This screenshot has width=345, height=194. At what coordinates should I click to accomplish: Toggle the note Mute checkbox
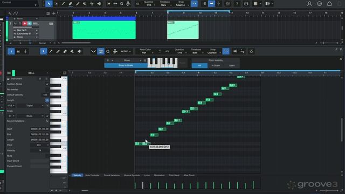pyautogui.click(x=47, y=156)
